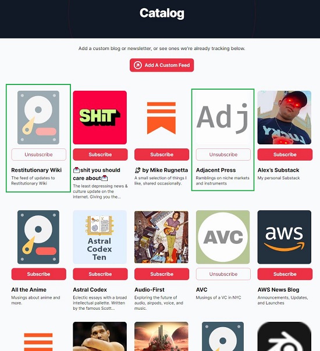Subscribe to Alex's Substack
The width and height of the screenshot is (320, 351).
click(x=285, y=154)
